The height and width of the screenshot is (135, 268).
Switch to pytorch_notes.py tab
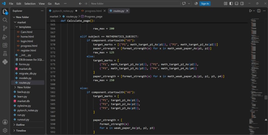[63, 11]
